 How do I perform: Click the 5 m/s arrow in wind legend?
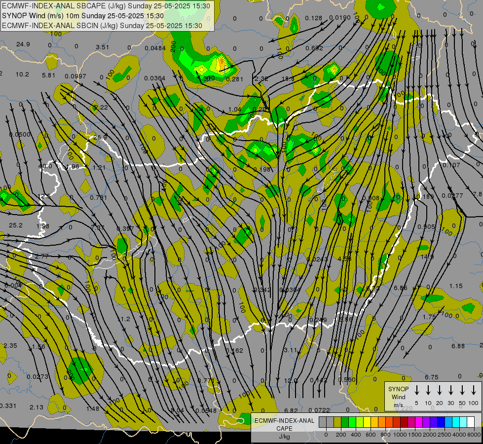(x=416, y=390)
